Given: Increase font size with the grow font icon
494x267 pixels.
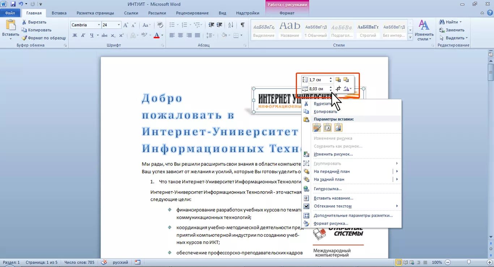Looking at the screenshot, I should click(x=126, y=25).
